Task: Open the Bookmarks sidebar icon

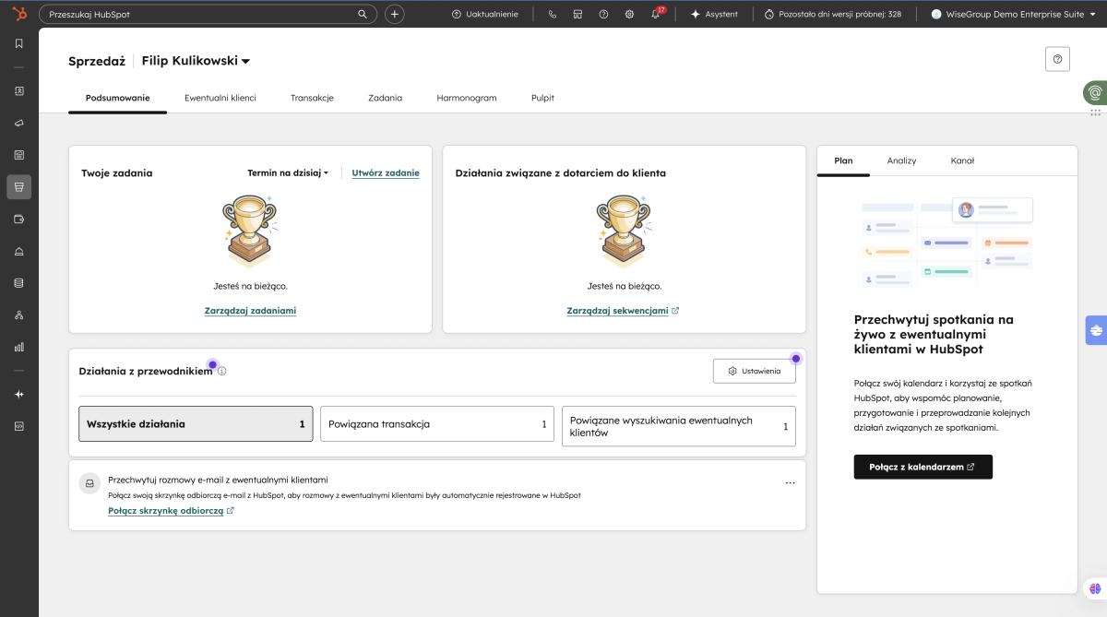Action: 18,43
